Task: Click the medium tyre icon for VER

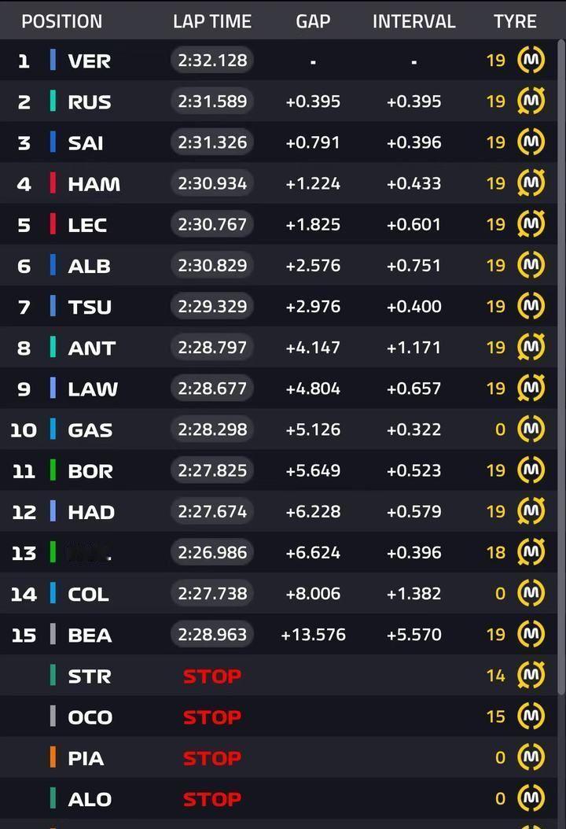Action: click(531, 61)
